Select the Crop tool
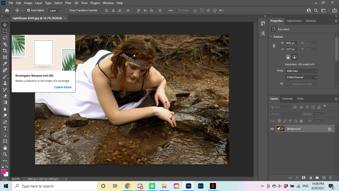339x191 pixels. 5,50
